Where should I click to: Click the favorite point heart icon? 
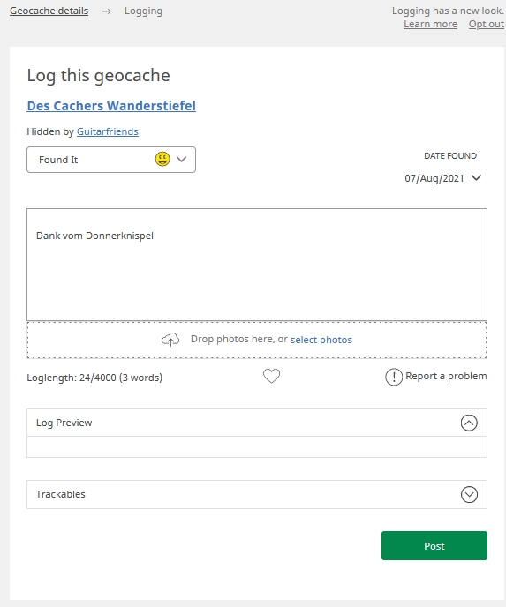[271, 376]
